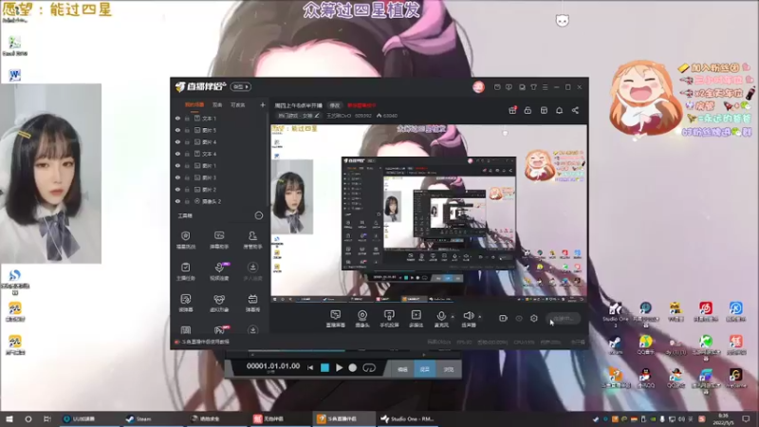The height and width of the screenshot is (427, 759).
Task: Toggle visibility of the 摄像头 2 source
Action: 177,201
